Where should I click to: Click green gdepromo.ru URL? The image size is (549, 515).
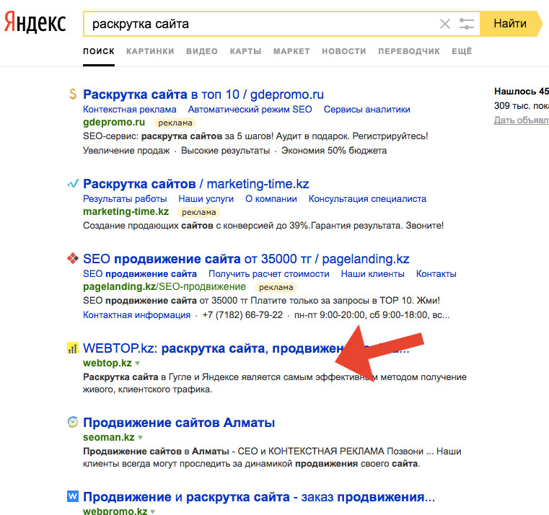114,122
